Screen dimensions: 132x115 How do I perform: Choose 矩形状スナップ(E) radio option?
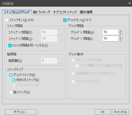[14, 80]
